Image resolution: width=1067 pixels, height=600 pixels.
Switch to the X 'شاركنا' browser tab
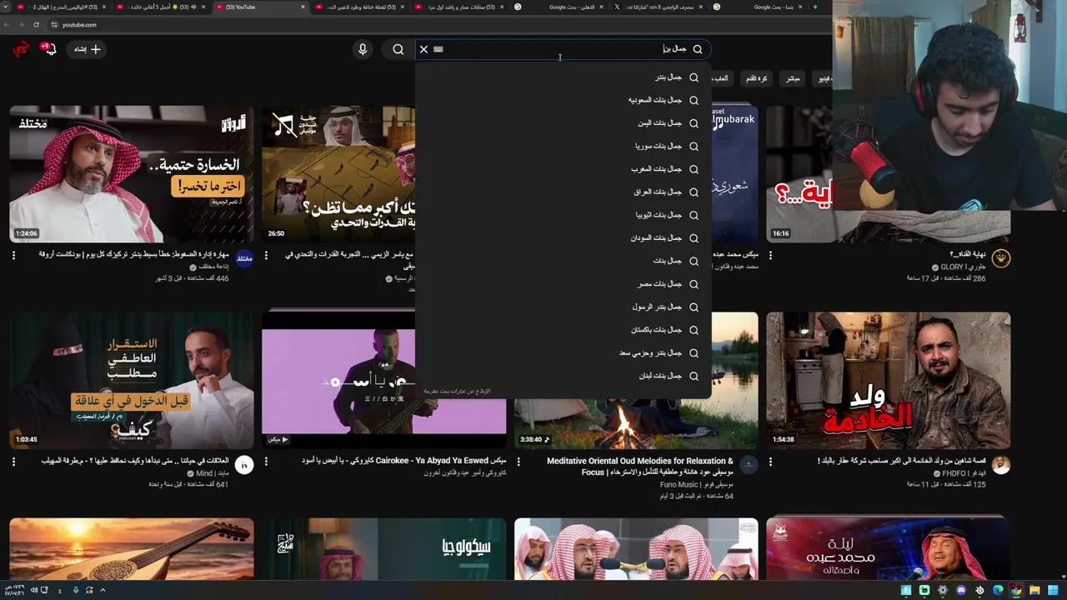point(659,7)
